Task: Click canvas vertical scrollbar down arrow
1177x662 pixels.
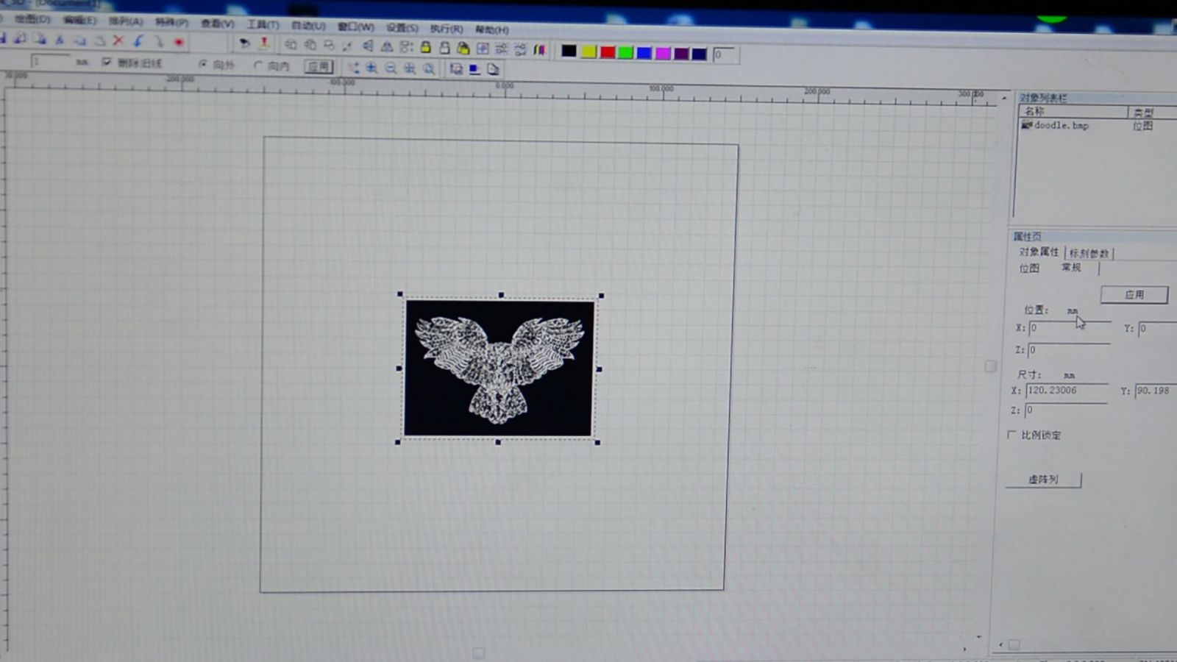Action: pyautogui.click(x=978, y=636)
